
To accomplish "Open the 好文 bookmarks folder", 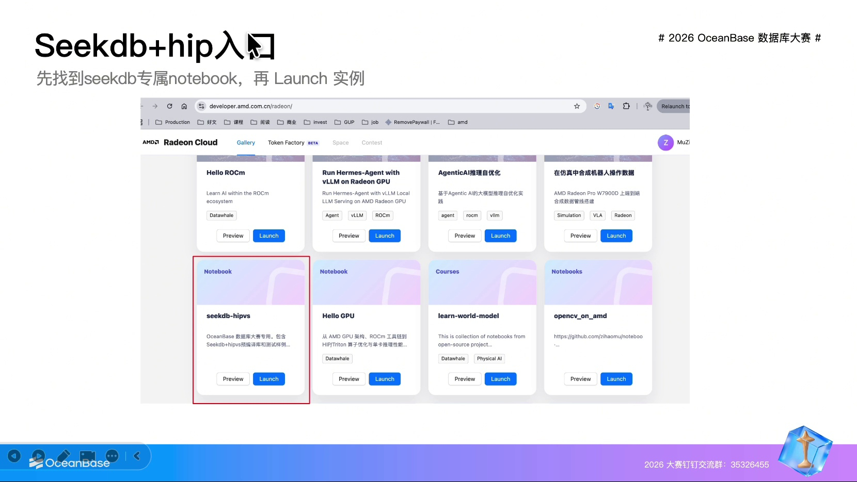I will (207, 122).
